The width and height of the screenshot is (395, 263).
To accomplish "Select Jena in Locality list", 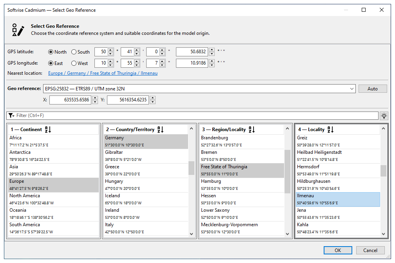I will [x=338, y=214].
